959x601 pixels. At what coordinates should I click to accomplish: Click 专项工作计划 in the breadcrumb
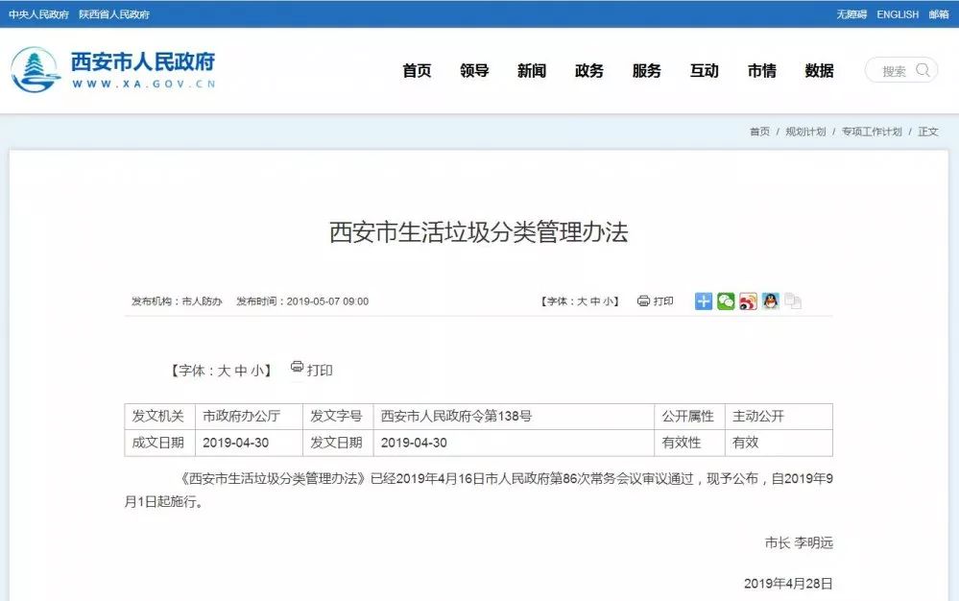point(872,132)
